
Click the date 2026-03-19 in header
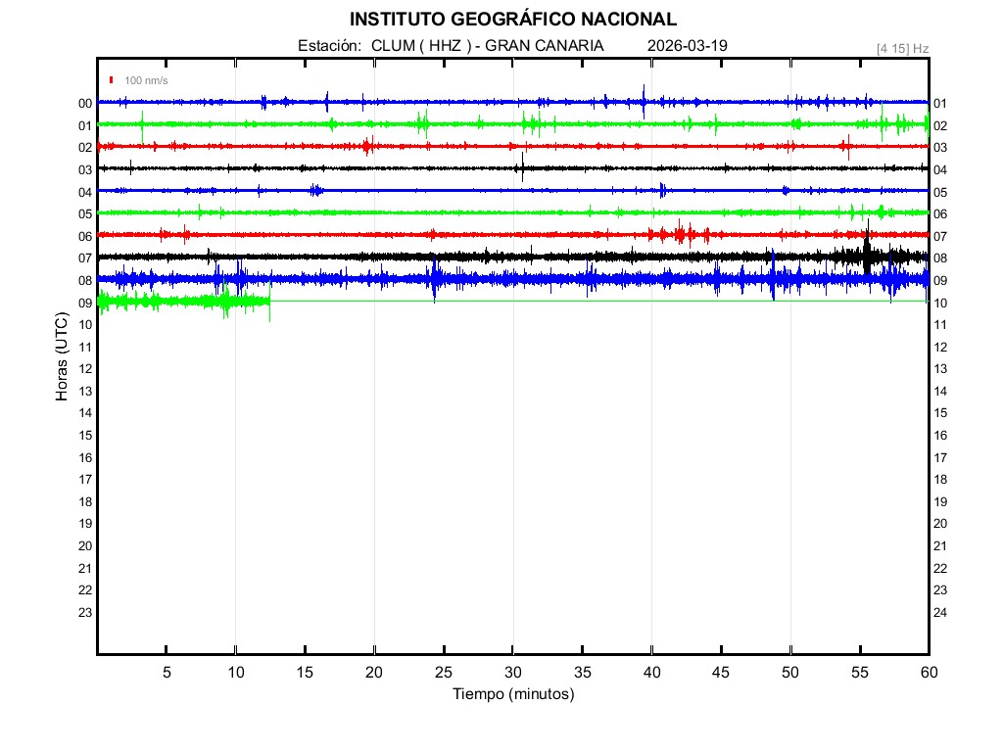click(687, 46)
